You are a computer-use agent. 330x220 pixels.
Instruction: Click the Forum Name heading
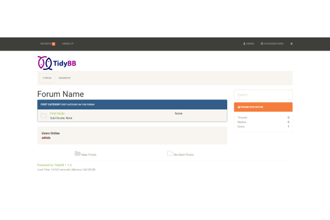coord(61,94)
